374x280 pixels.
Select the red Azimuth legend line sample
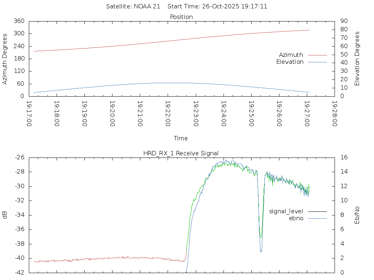click(x=317, y=55)
